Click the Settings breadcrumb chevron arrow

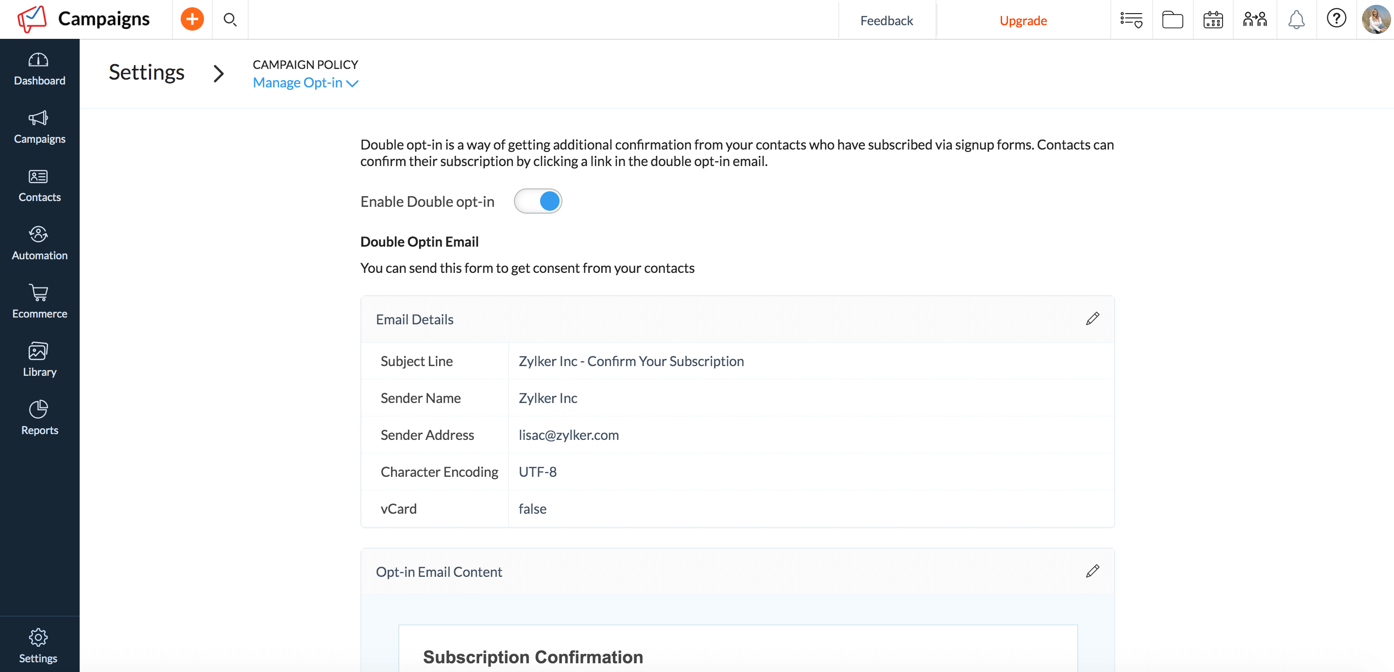[218, 74]
